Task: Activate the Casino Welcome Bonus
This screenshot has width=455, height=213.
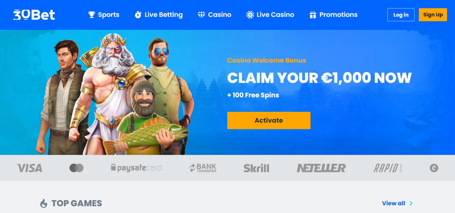Action: click(x=269, y=120)
